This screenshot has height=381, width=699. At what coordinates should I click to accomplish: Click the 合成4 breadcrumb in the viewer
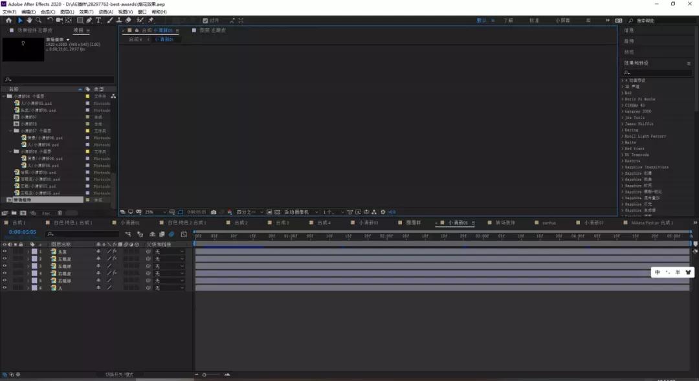point(135,39)
